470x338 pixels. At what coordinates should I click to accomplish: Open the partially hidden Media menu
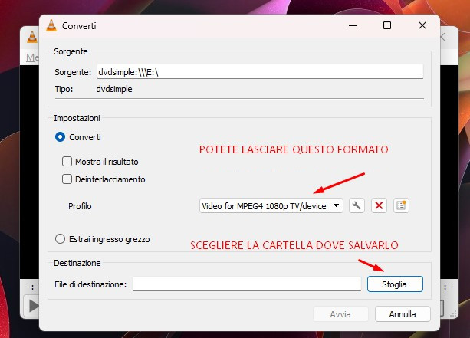32,57
